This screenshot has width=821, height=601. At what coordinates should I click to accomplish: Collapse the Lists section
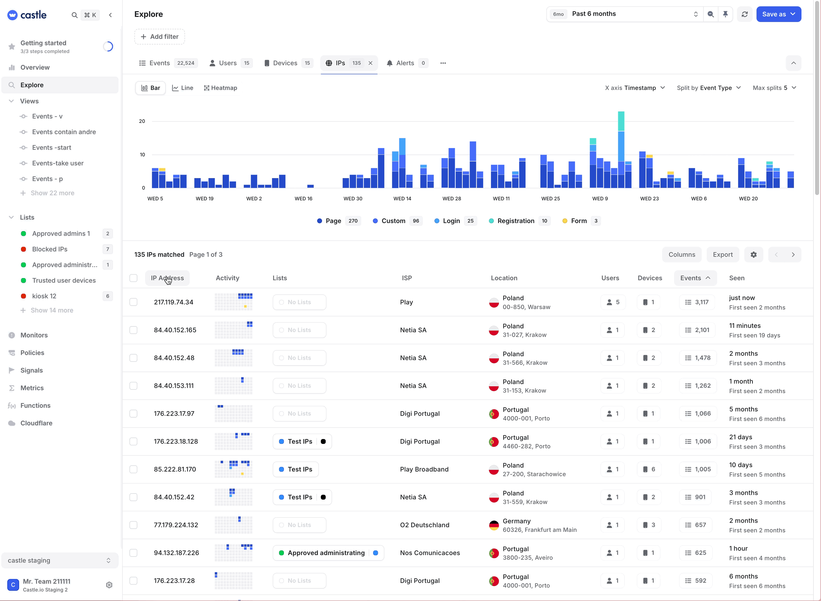pos(11,218)
